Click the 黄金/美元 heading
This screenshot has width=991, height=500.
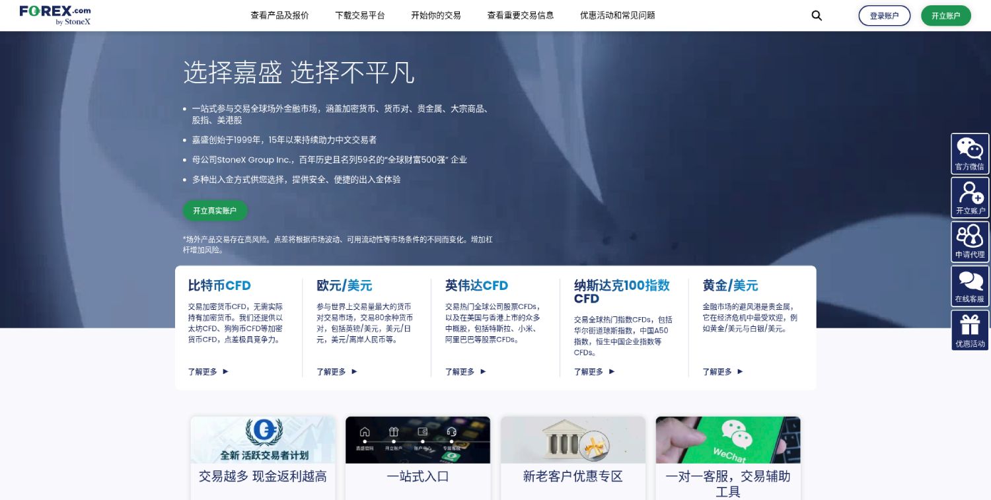pyautogui.click(x=730, y=285)
